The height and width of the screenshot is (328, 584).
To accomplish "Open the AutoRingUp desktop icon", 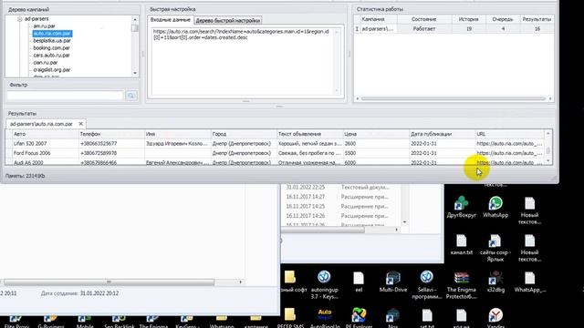I will click(x=325, y=318).
